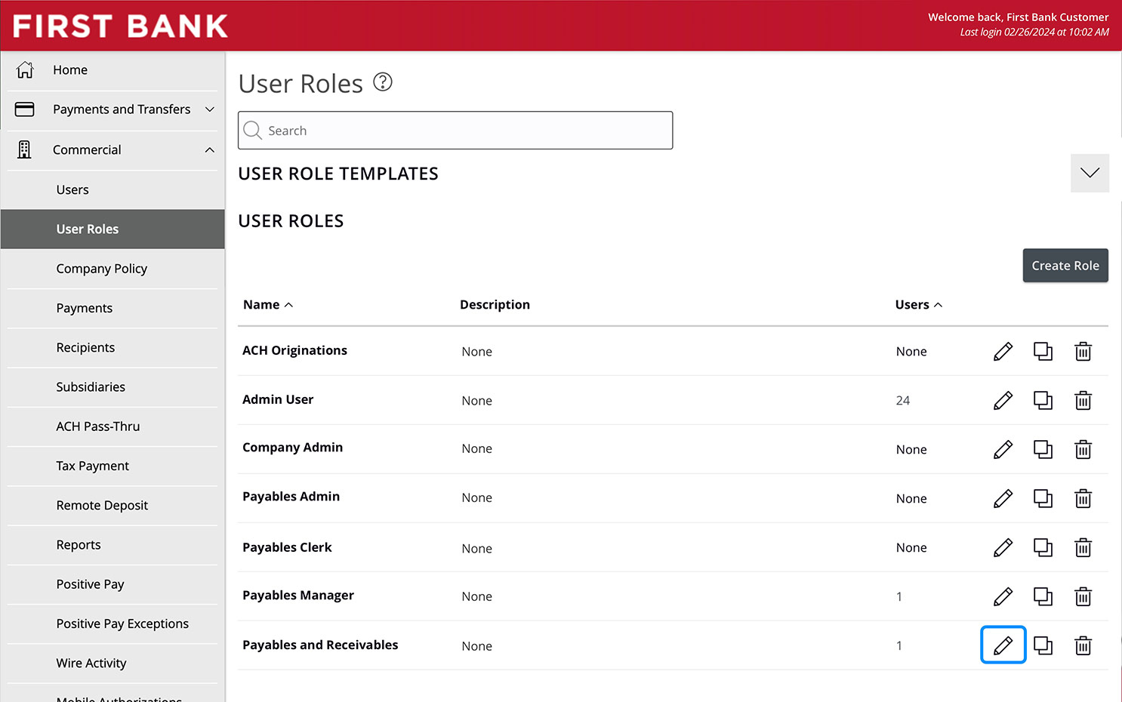Edit the Admin User role
Image resolution: width=1122 pixels, height=702 pixels.
coord(1003,400)
